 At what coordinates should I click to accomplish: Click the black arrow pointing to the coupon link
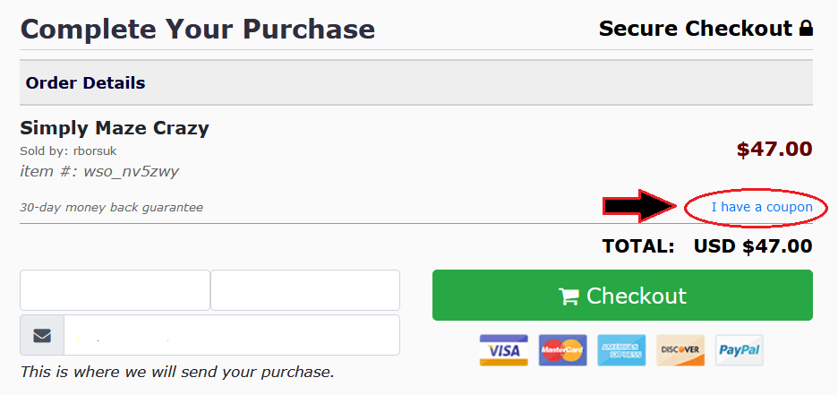(640, 207)
